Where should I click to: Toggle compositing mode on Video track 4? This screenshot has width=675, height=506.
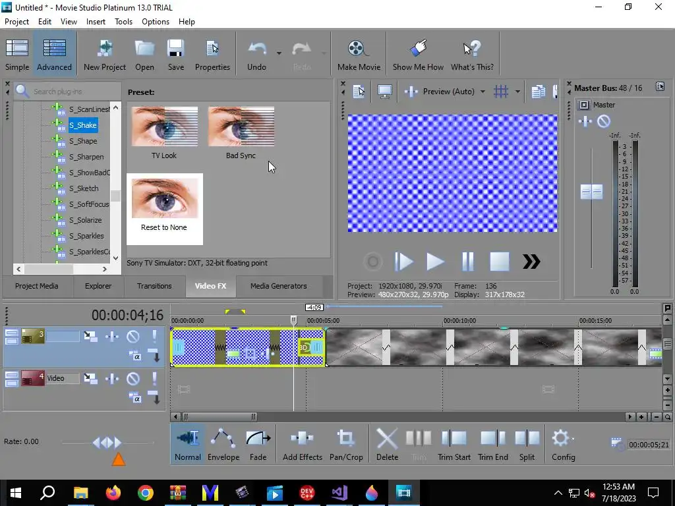pos(134,398)
